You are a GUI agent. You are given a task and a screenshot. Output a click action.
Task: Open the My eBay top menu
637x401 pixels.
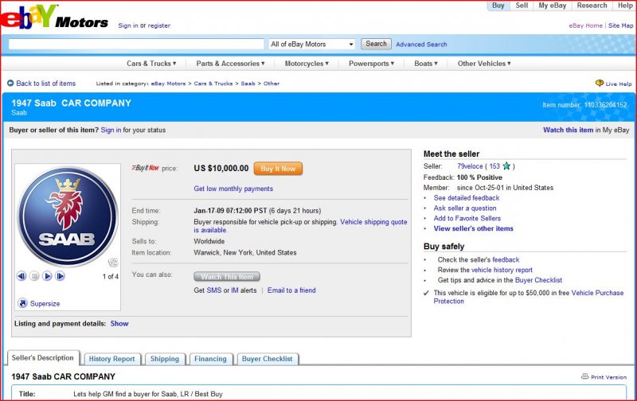(552, 6)
